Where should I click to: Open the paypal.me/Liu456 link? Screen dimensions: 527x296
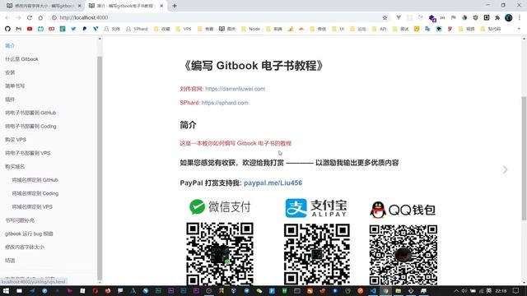(273, 183)
